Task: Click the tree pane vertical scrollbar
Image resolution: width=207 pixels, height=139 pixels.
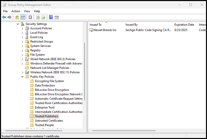Action: [84, 72]
